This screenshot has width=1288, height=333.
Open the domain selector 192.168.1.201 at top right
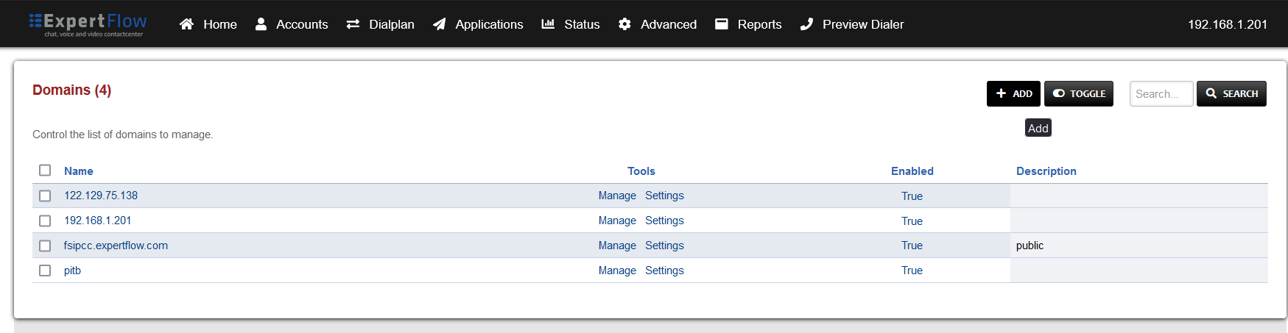(x=1227, y=24)
